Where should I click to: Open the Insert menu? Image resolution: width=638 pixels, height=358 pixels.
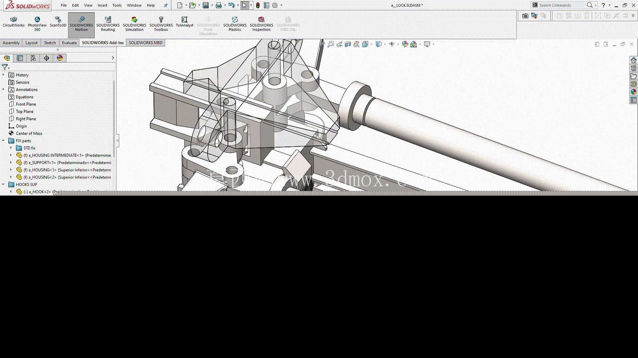(x=102, y=5)
